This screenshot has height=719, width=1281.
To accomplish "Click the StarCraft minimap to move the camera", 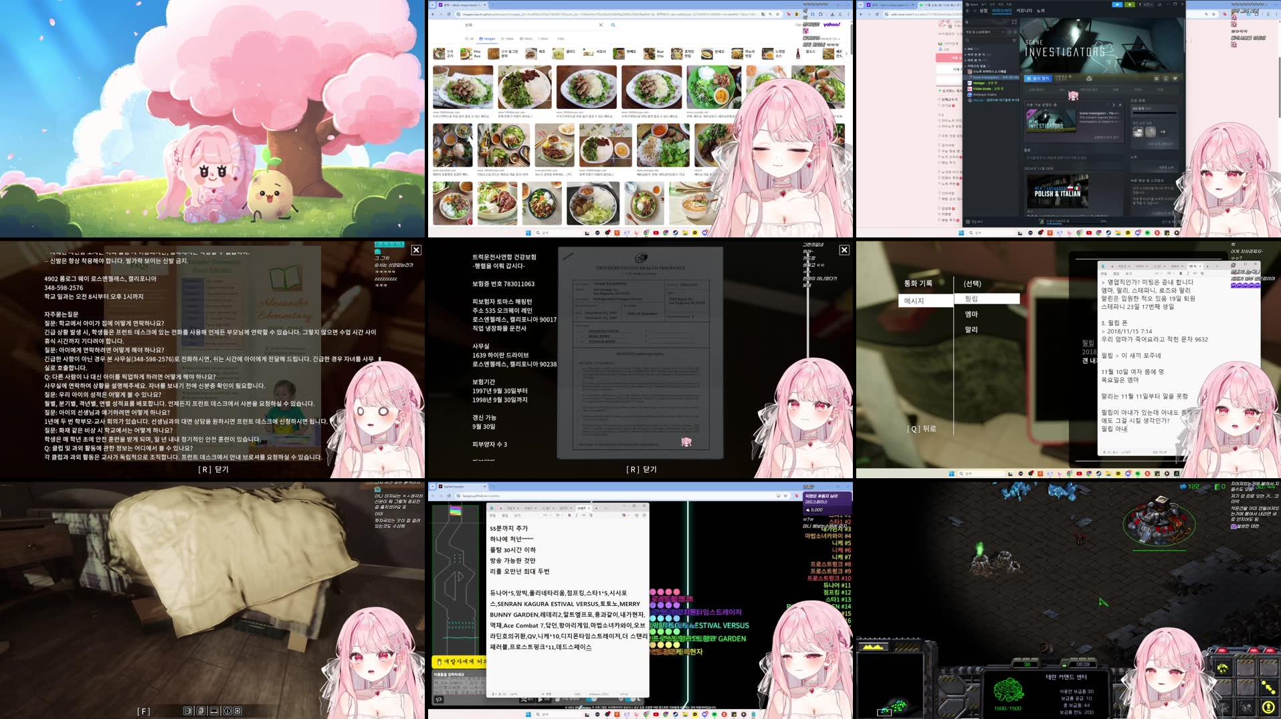I will pos(892,686).
